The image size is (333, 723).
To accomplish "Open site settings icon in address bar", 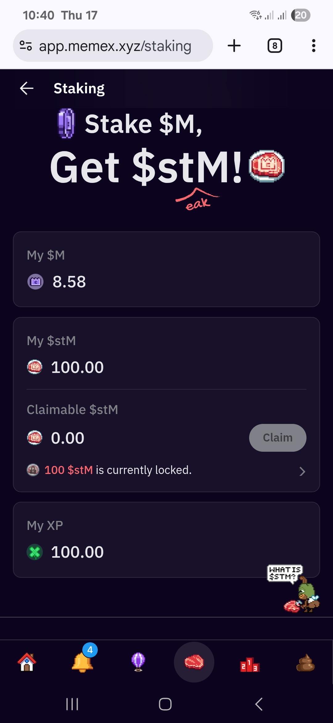I will pos(26,46).
